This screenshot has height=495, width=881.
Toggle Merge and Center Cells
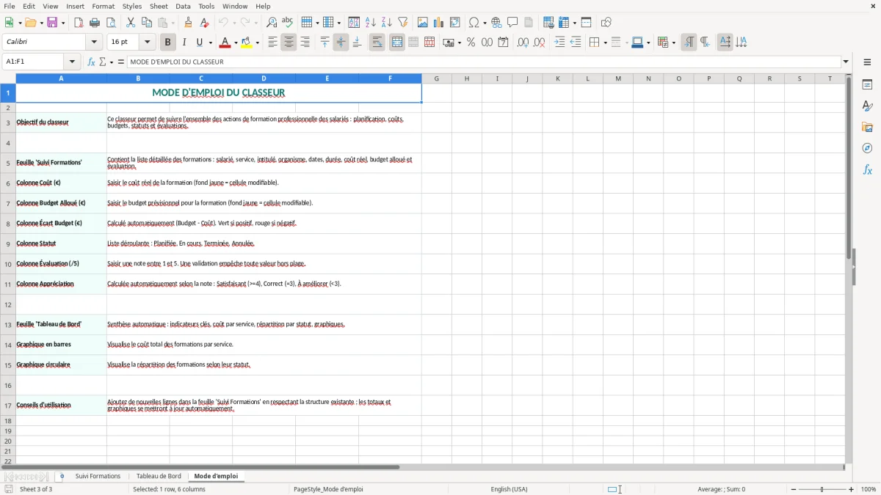click(x=397, y=43)
